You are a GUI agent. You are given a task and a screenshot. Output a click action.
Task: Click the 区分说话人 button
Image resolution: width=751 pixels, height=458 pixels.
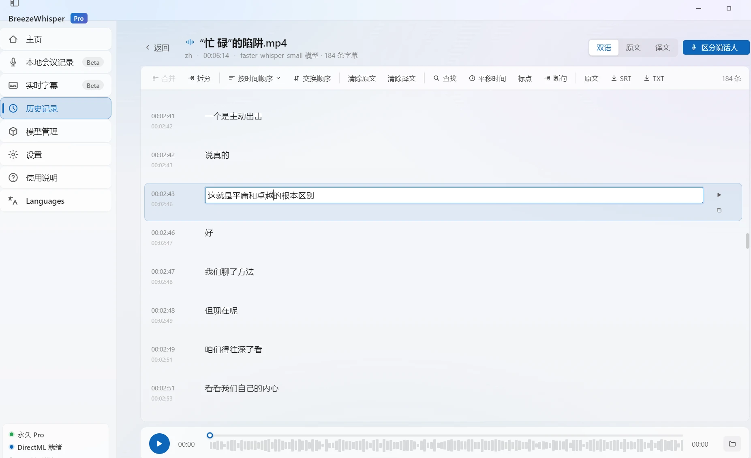coord(716,48)
